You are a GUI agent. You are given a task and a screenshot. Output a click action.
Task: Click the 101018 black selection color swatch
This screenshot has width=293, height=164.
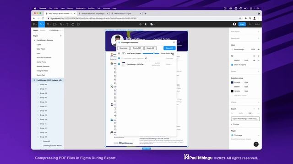point(232,91)
